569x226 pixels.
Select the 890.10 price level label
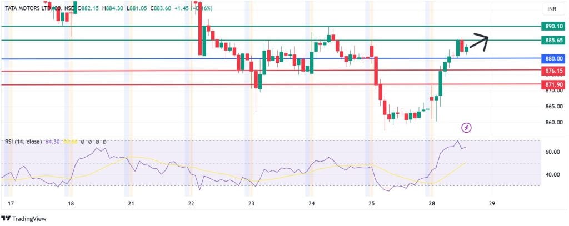click(553, 26)
